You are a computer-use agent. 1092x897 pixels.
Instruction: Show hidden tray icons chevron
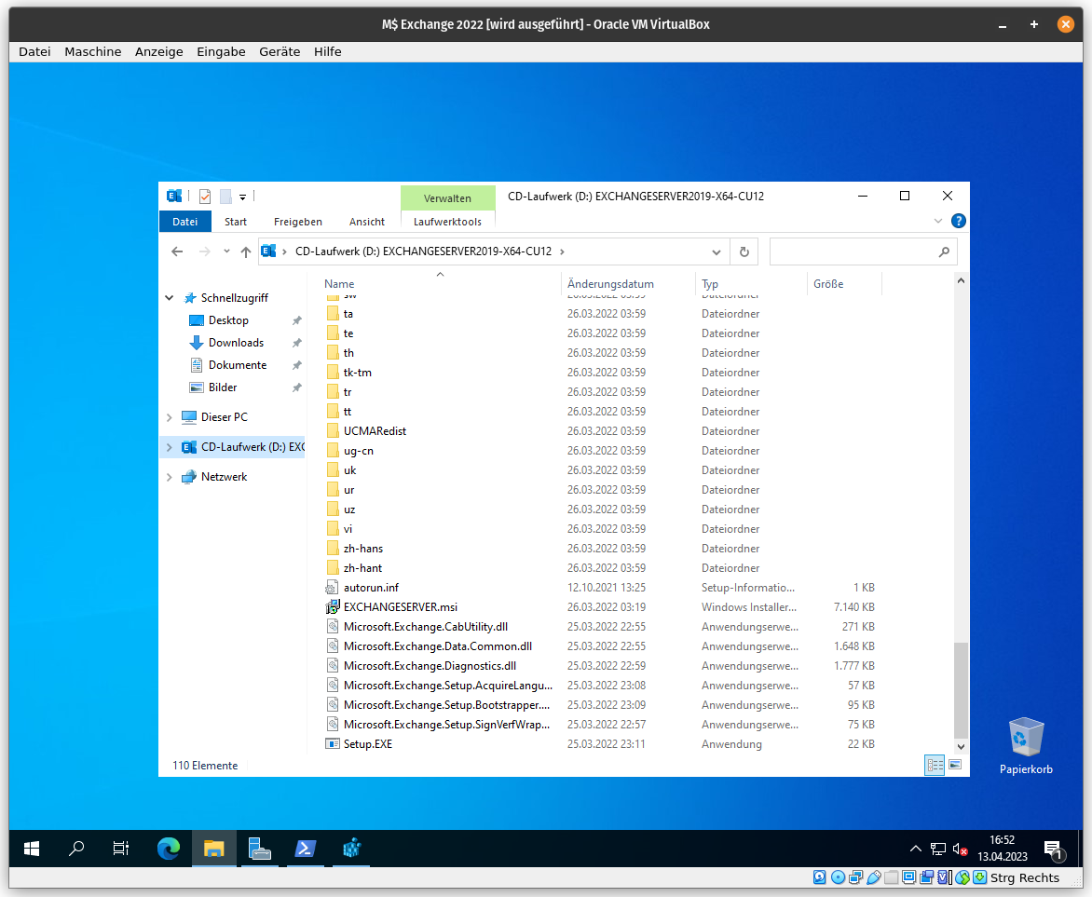pyautogui.click(x=915, y=849)
